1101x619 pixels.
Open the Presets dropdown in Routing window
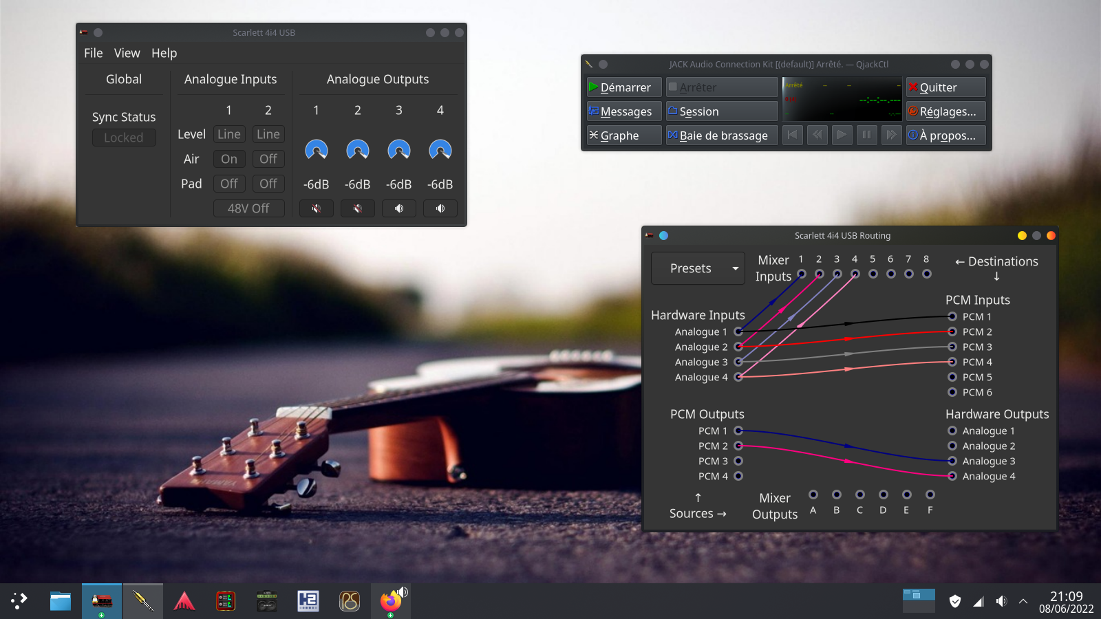tap(698, 268)
